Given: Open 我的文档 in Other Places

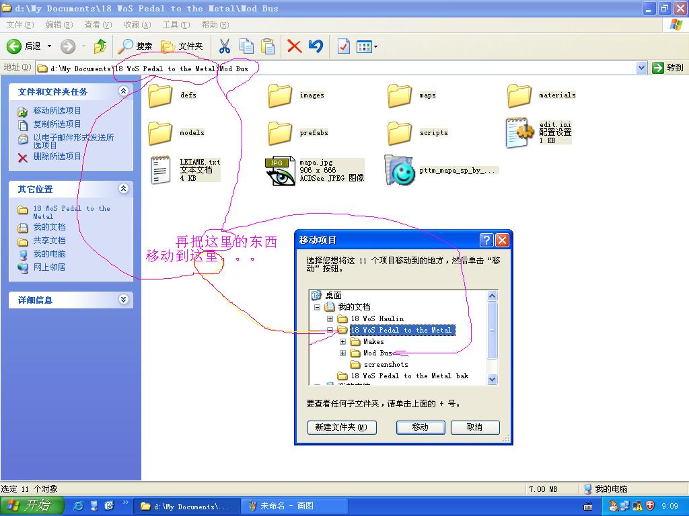Looking at the screenshot, I should (x=49, y=227).
